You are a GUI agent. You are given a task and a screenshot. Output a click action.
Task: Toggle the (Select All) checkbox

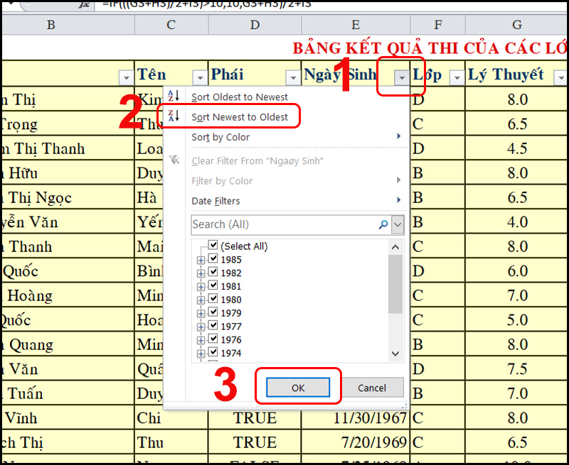coord(213,246)
